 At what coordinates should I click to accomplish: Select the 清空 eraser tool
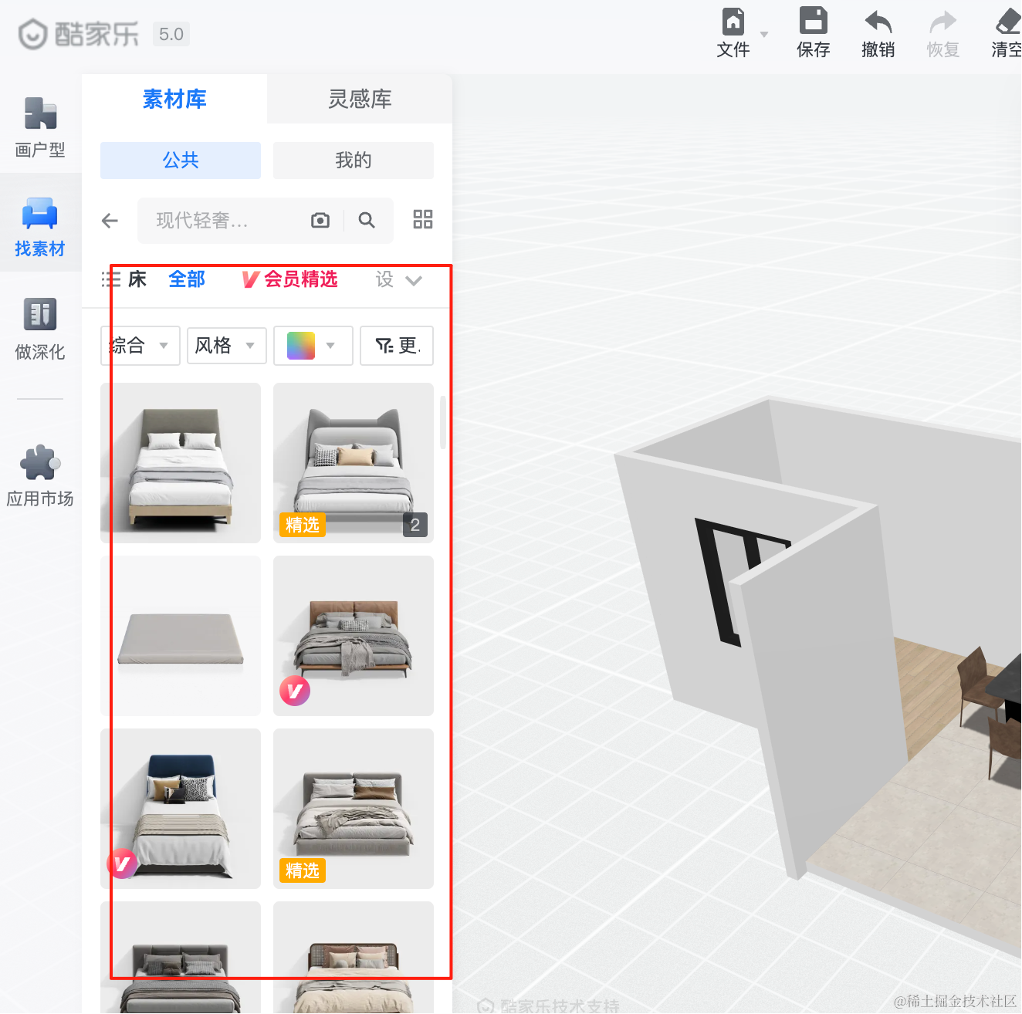[1007, 33]
